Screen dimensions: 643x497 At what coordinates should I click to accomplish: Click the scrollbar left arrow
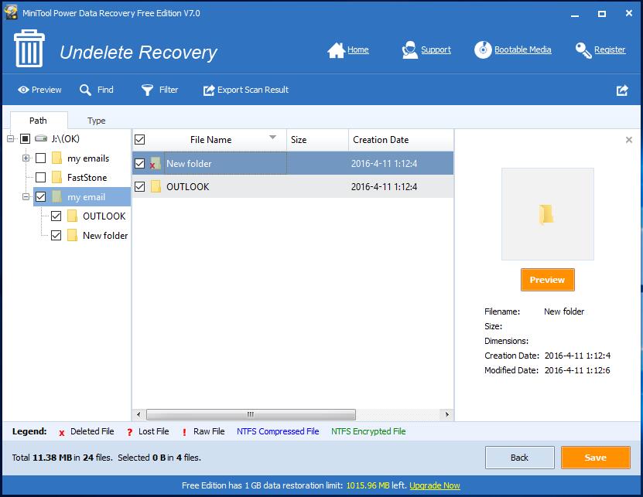click(139, 414)
